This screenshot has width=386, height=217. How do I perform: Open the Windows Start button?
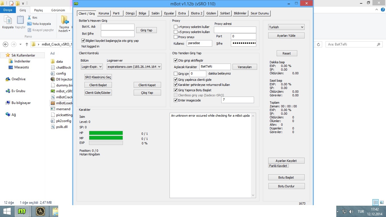(7, 211)
